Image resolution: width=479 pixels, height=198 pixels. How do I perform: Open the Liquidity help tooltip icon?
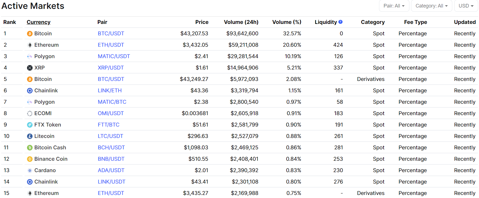(340, 22)
